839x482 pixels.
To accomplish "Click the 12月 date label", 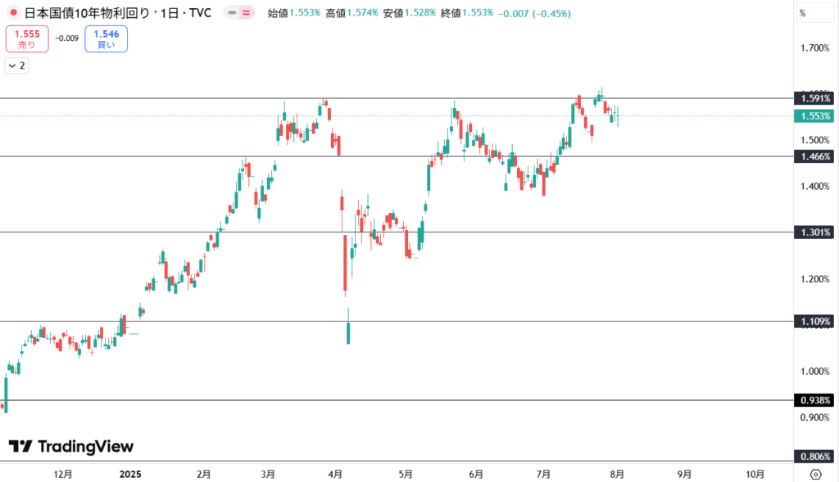I will (x=63, y=474).
